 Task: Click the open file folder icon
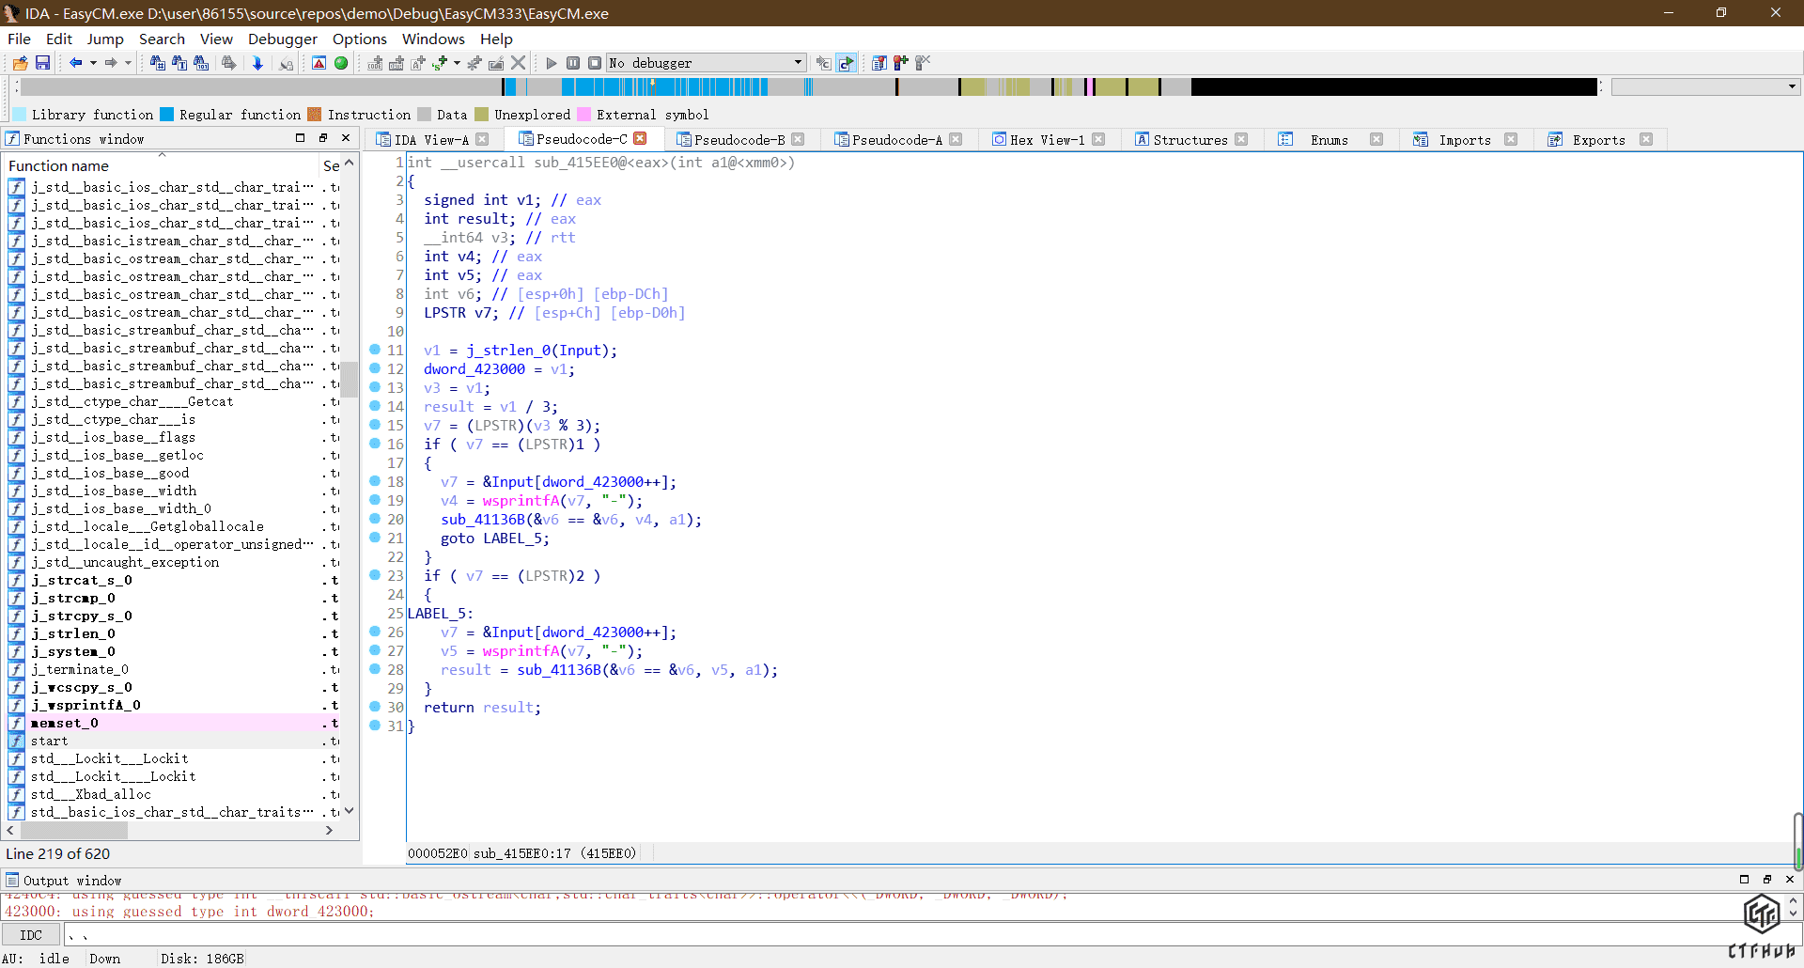(20, 63)
